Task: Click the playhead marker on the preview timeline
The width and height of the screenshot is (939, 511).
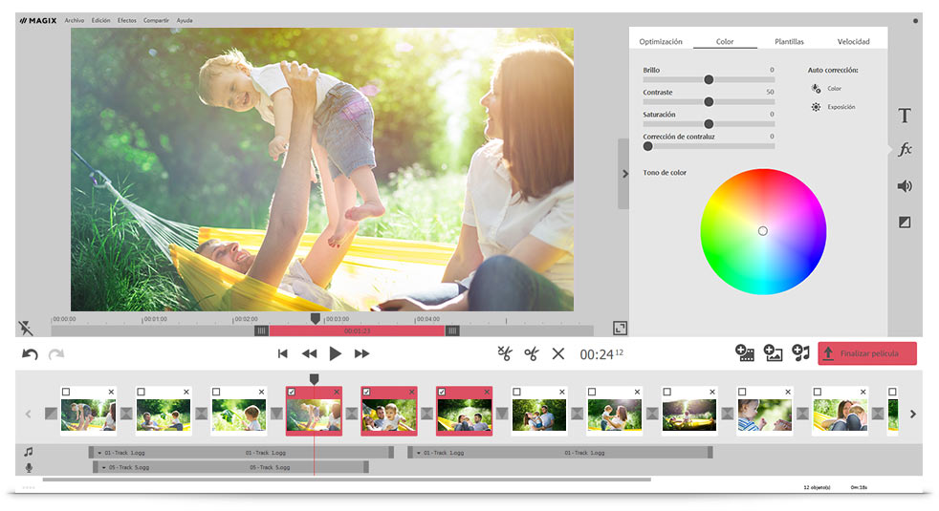Action: (x=315, y=319)
